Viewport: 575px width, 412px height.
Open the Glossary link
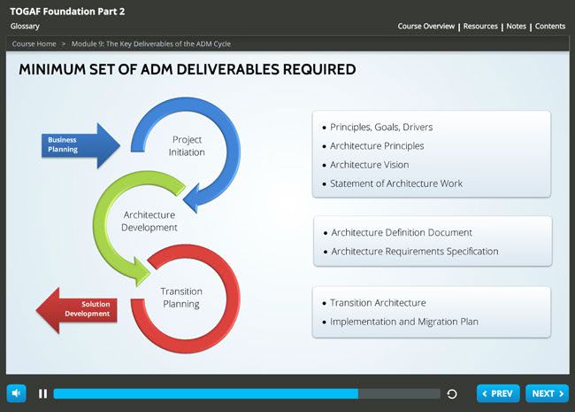25,27
